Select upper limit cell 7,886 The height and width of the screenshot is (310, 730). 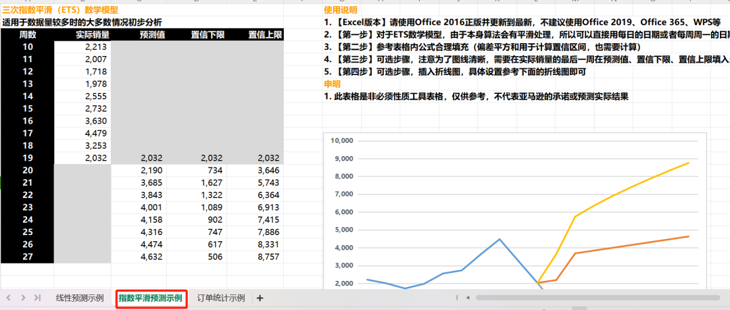255,232
